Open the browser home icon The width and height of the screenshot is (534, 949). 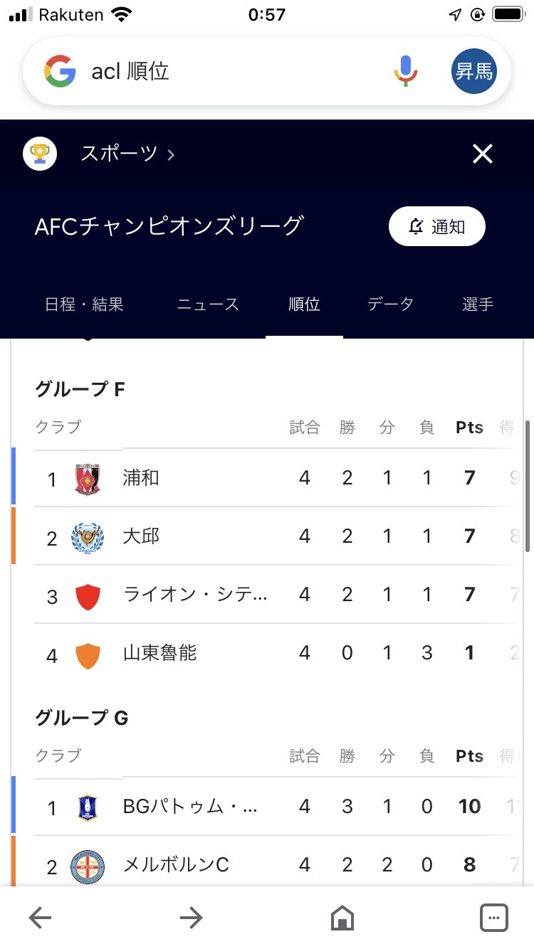342,918
